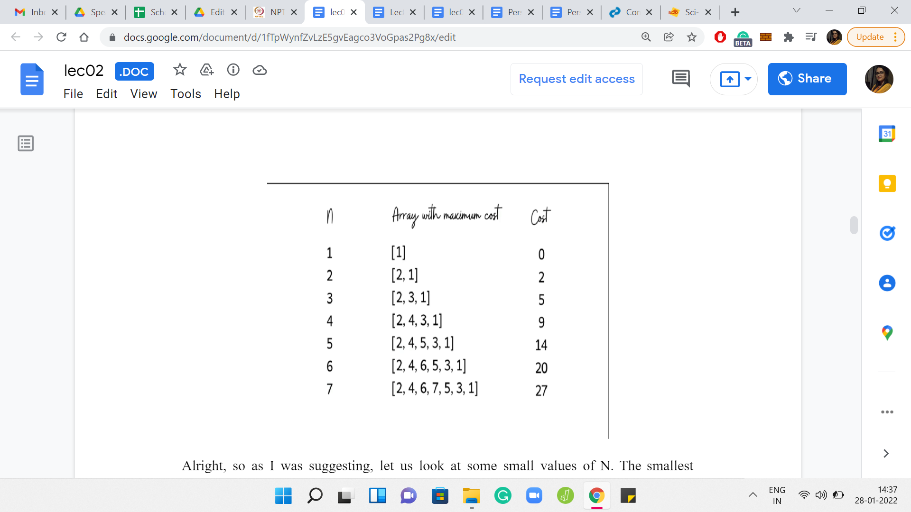This screenshot has width=911, height=512.
Task: Expand the present to meeting dropdown
Action: coord(748,79)
